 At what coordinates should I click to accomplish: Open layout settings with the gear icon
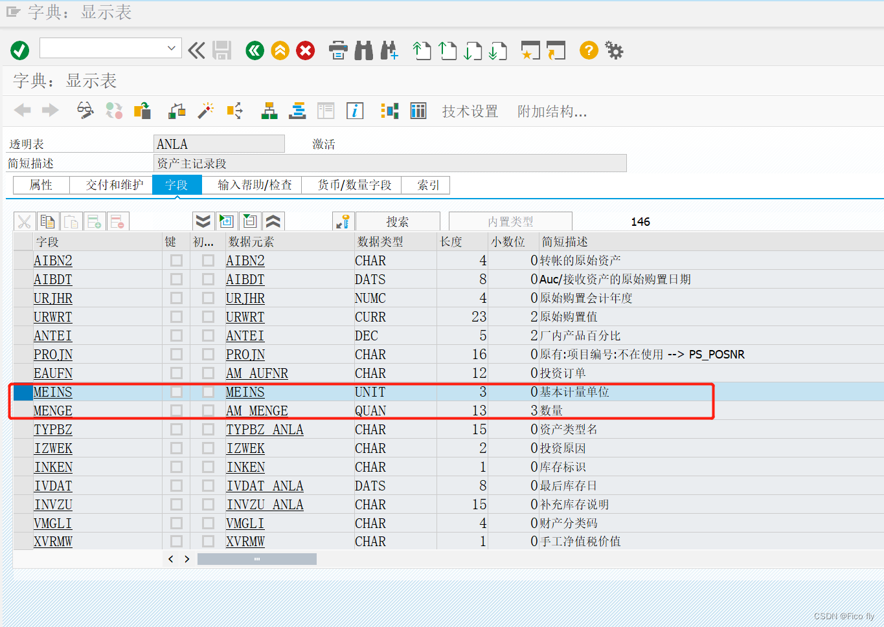[x=613, y=50]
